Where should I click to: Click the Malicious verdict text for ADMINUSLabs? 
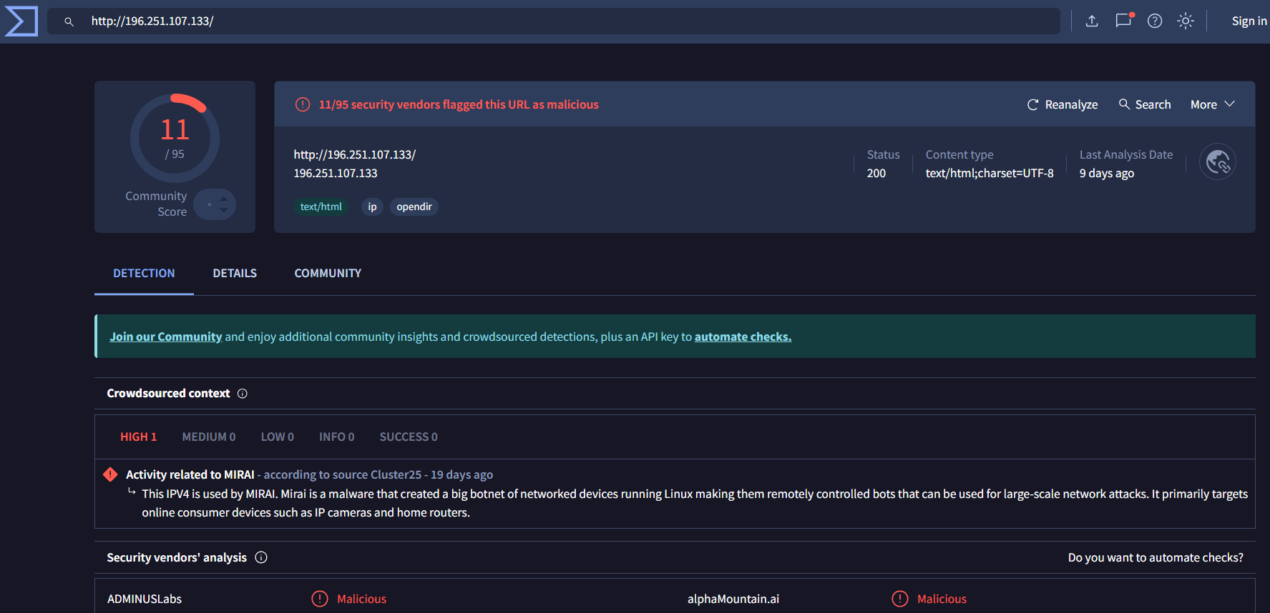[x=362, y=599]
